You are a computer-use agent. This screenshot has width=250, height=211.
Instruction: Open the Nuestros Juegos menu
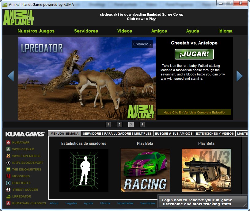tap(36, 31)
